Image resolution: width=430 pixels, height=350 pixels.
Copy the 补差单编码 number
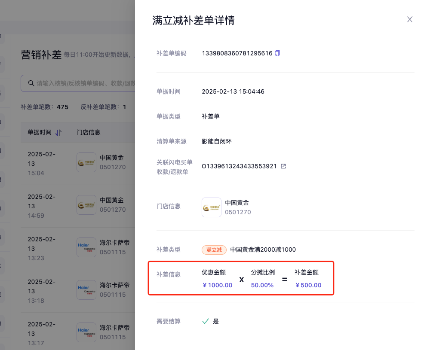(277, 53)
